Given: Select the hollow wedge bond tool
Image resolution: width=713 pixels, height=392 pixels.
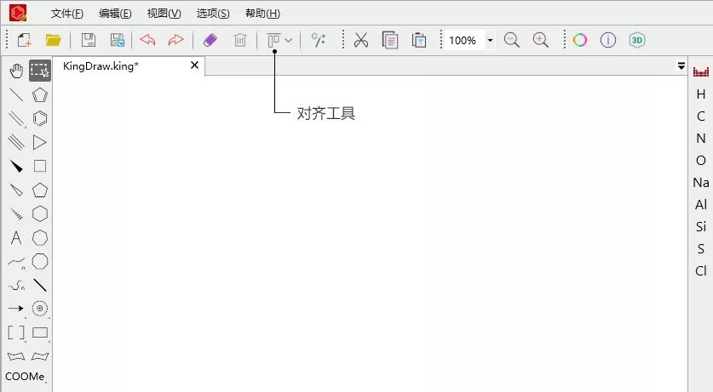Looking at the screenshot, I should [x=16, y=190].
